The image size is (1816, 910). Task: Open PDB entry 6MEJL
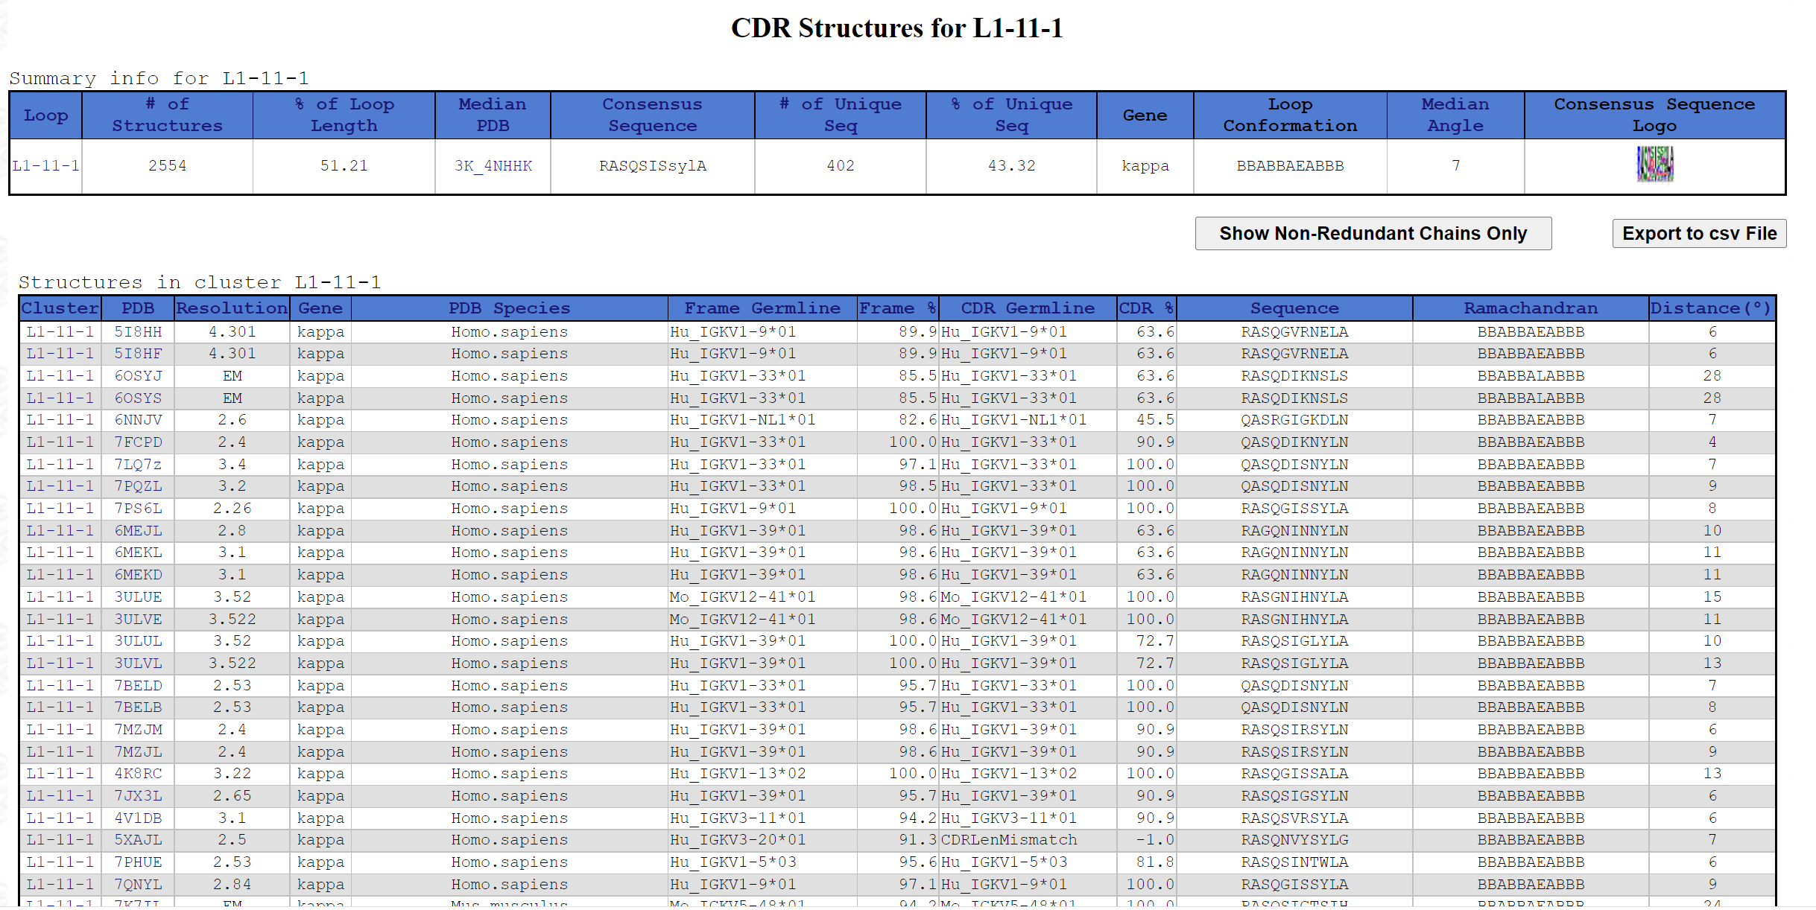138,531
